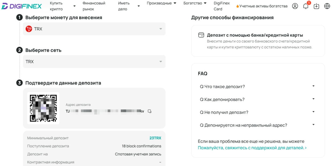Click the bank card icon
This screenshot has width=332, height=166.
pos(201,35)
